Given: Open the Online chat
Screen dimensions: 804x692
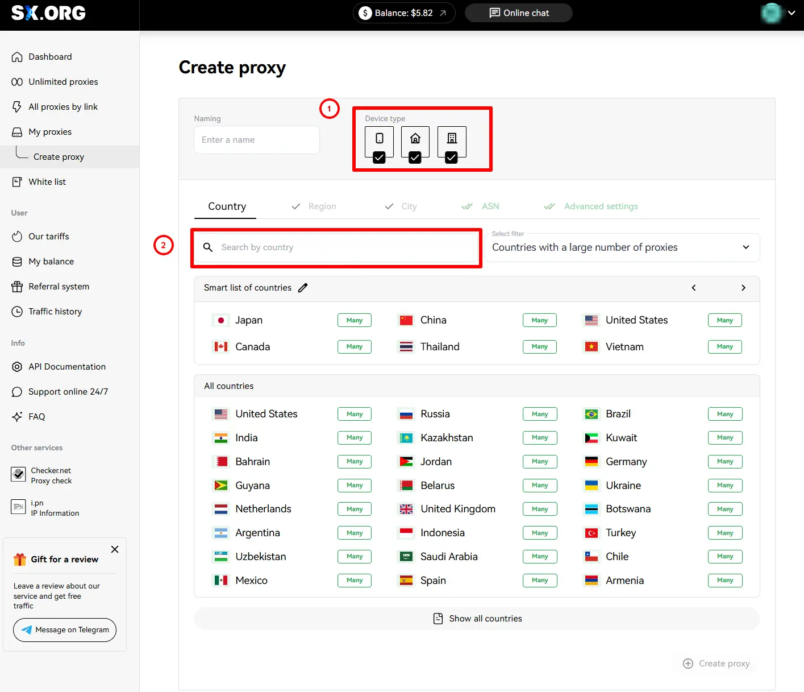Looking at the screenshot, I should [x=518, y=13].
